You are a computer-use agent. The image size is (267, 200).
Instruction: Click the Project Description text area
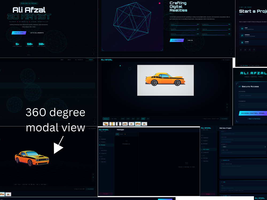coord(244,170)
